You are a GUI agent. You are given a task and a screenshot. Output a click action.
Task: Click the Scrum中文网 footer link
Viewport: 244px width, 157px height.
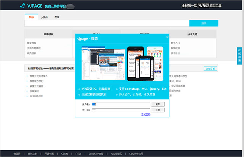tap(136, 154)
